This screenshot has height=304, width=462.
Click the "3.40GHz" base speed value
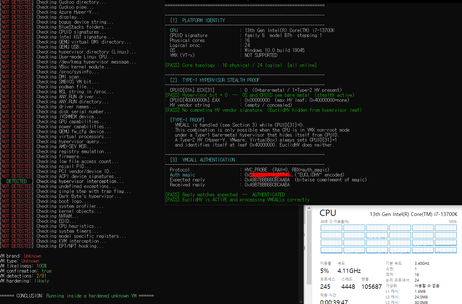(422, 264)
